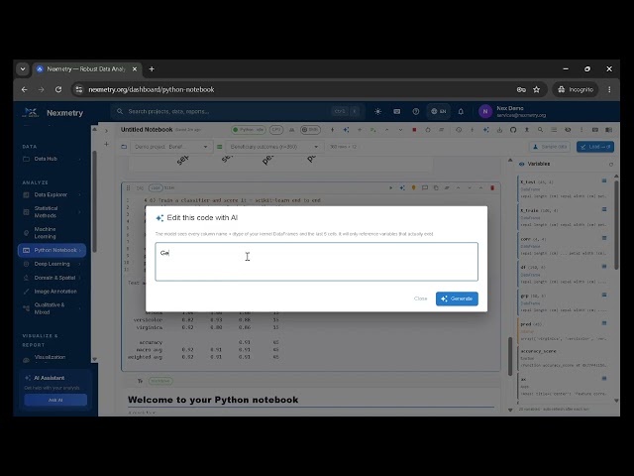The height and width of the screenshot is (476, 634).
Task: View the X_test variable table icon
Action: (604, 180)
